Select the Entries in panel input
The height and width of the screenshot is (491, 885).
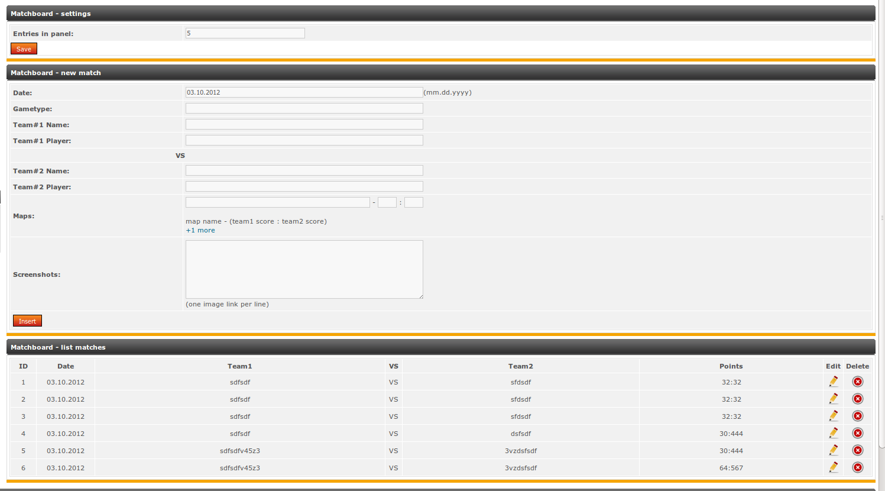tap(245, 33)
